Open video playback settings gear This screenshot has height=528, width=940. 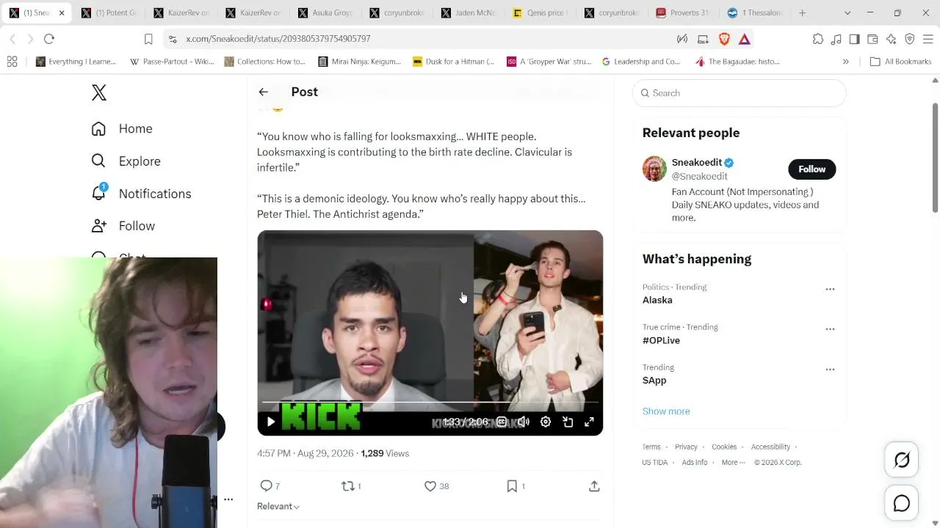pos(546,422)
